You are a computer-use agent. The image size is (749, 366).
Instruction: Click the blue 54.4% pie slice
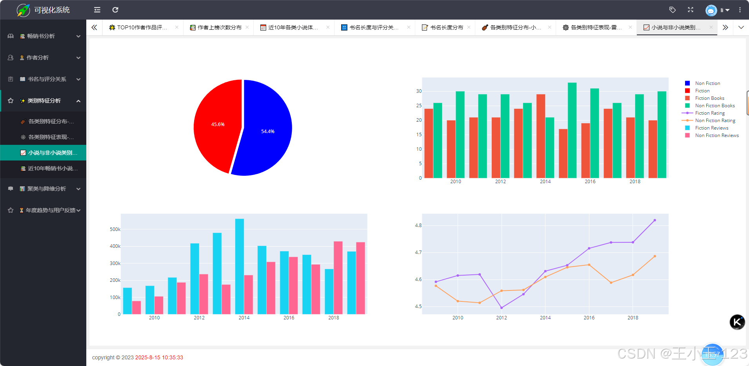tap(268, 132)
